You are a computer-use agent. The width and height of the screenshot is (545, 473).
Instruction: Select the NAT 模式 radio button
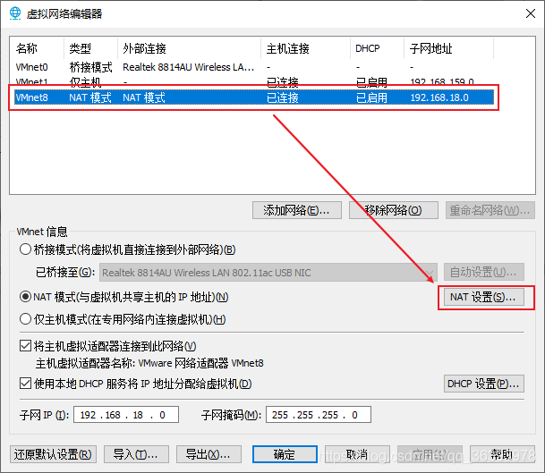tap(25, 297)
